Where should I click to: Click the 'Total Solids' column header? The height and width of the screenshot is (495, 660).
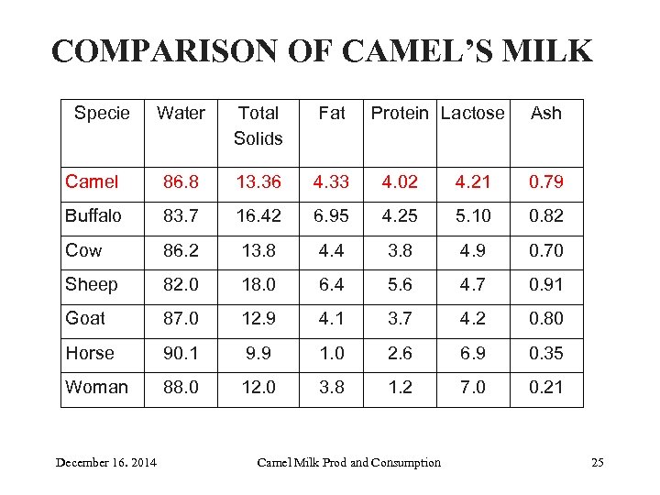[x=258, y=126]
